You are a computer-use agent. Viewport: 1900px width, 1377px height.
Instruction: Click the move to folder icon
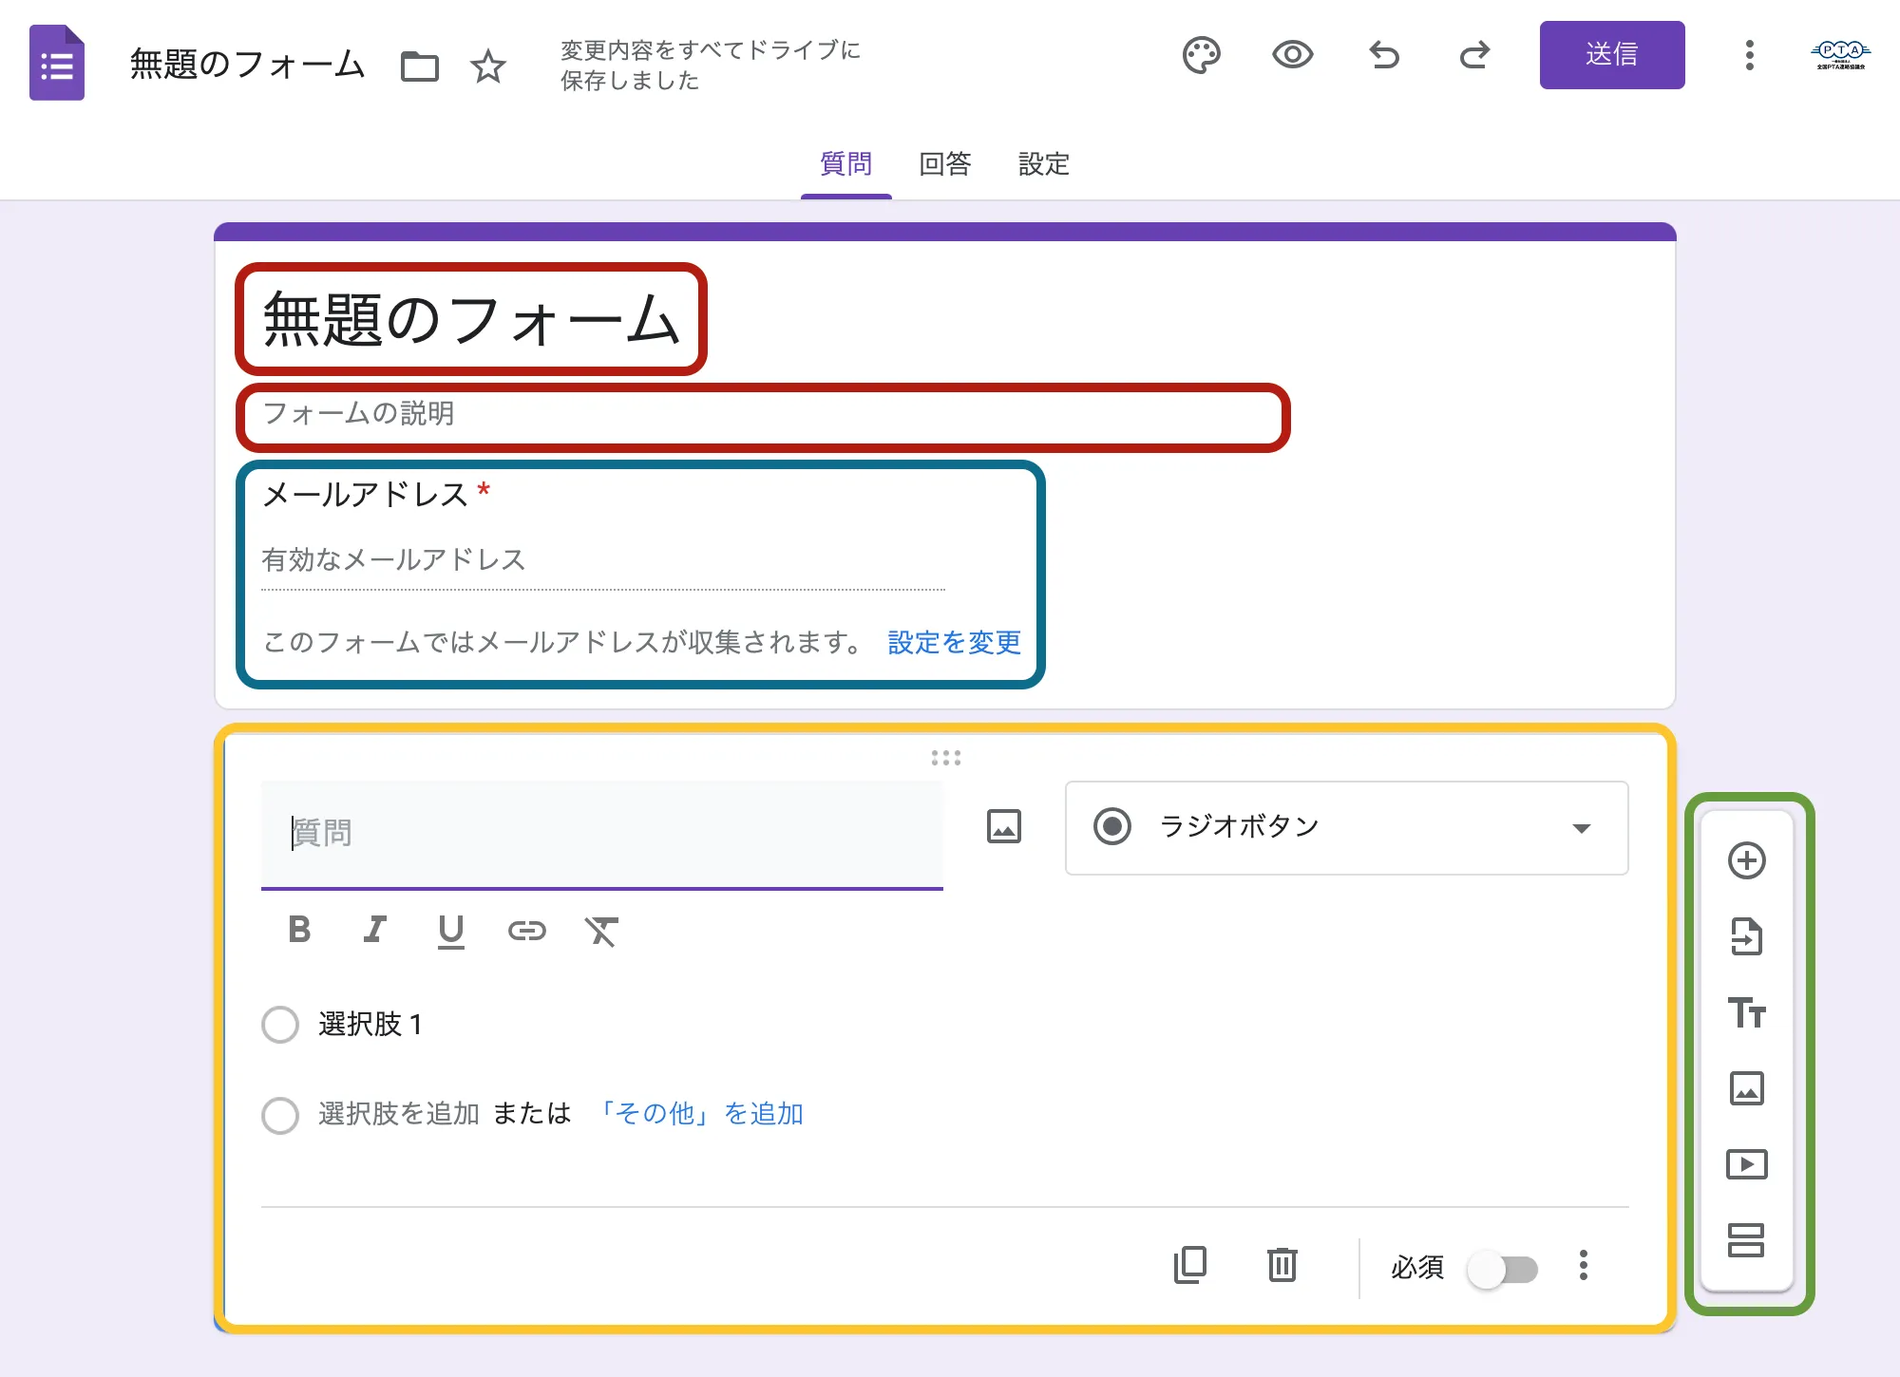(x=419, y=66)
